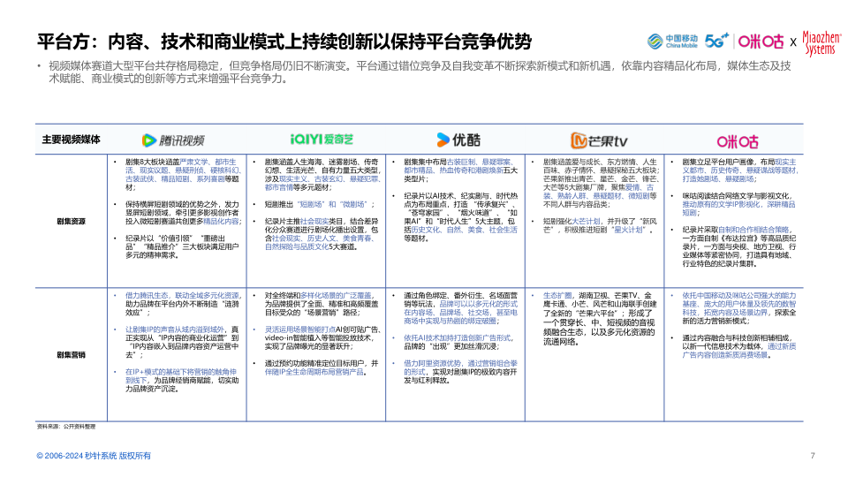Click the bullet "纪录片采取自制和合作相结合策略"
848x477 pixels.
pos(739,246)
